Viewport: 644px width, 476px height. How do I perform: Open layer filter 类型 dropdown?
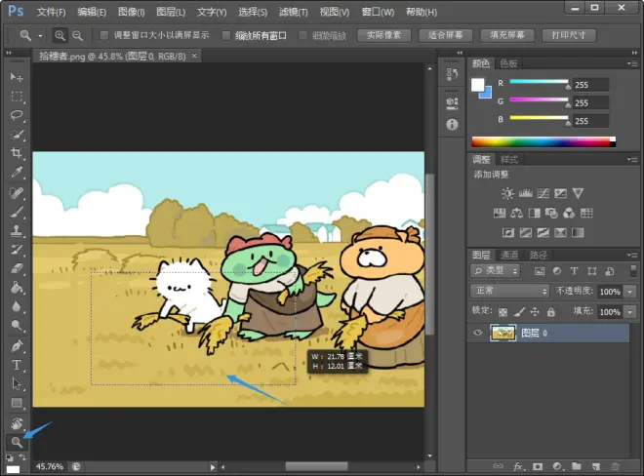(495, 271)
